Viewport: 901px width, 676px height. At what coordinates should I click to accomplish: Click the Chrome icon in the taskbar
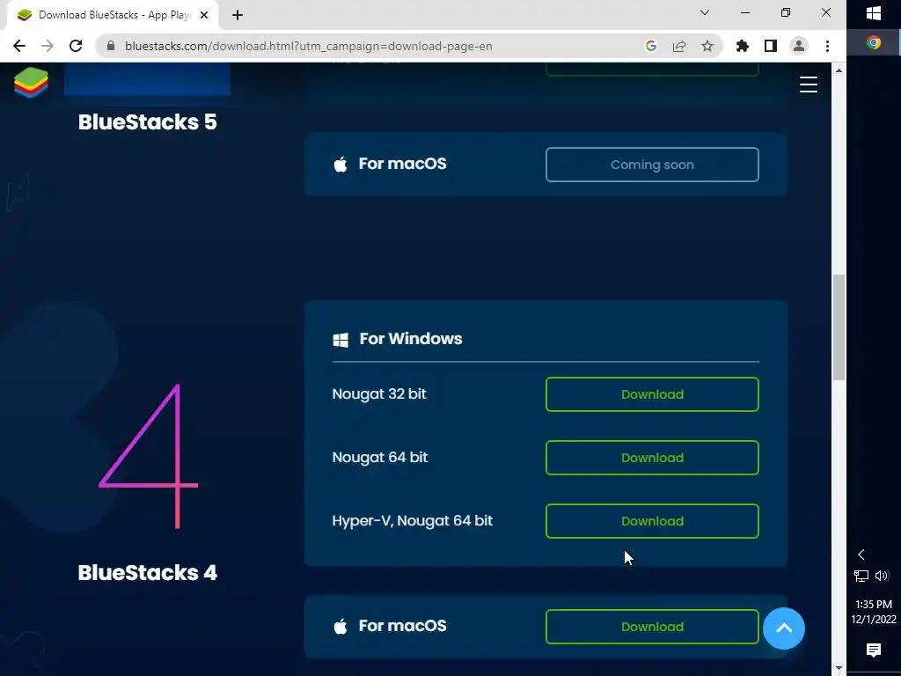click(874, 42)
